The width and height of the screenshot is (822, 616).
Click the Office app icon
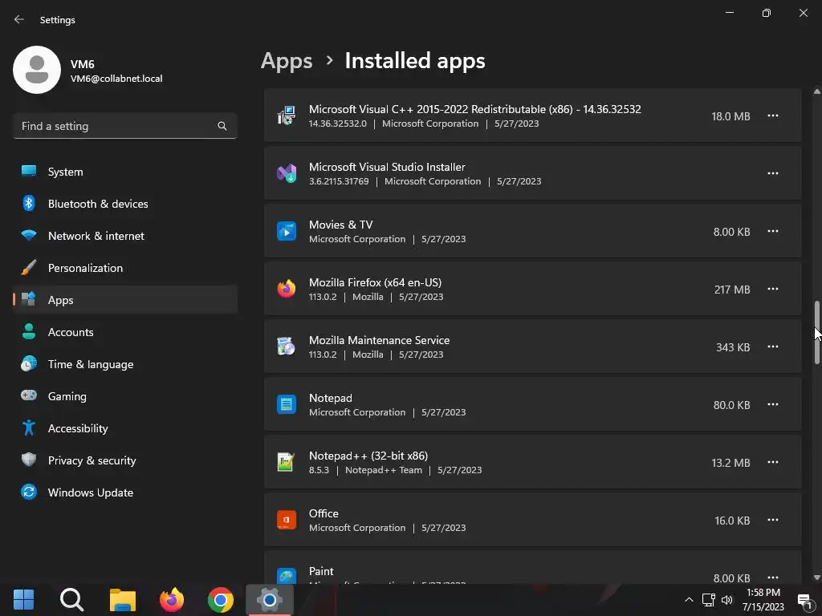point(287,520)
